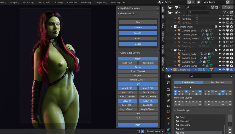Click the X mirror button near Pose Options

tap(143, 131)
